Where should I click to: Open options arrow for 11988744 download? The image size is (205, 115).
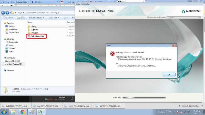pyautogui.click(x=124, y=105)
